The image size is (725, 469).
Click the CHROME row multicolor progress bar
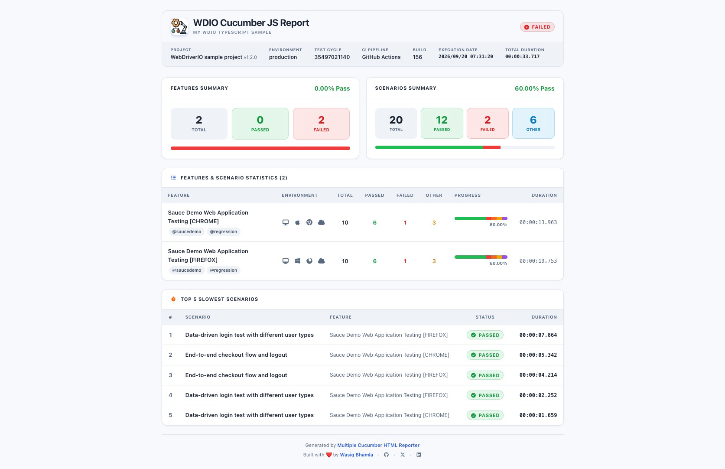pos(481,218)
